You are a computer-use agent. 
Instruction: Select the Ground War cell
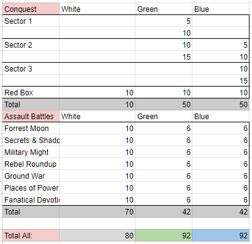[31, 176]
